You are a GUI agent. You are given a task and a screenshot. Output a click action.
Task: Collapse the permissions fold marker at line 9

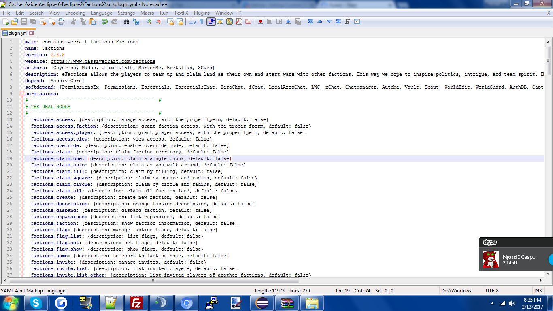[x=22, y=94]
